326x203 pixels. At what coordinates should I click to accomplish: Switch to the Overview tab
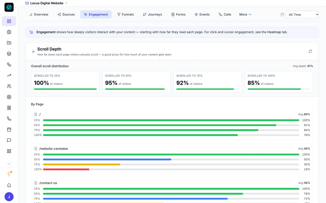[39, 14]
